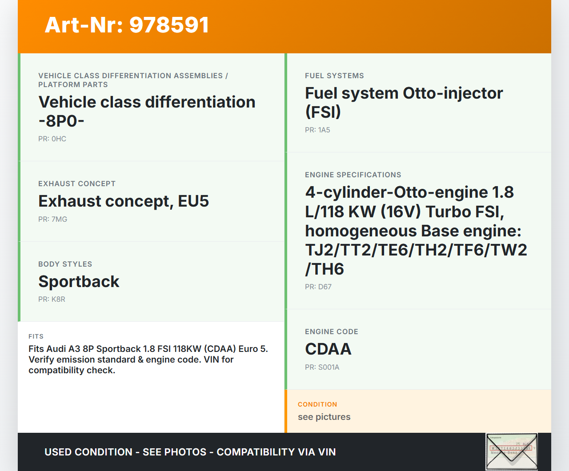Click the PR: S001A code
The height and width of the screenshot is (471, 569).
(x=322, y=367)
